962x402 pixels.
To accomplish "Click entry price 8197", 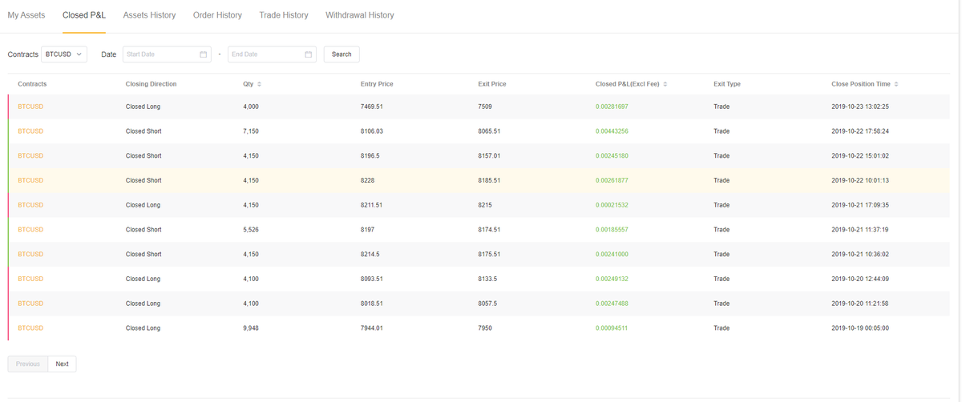I will [x=367, y=230].
